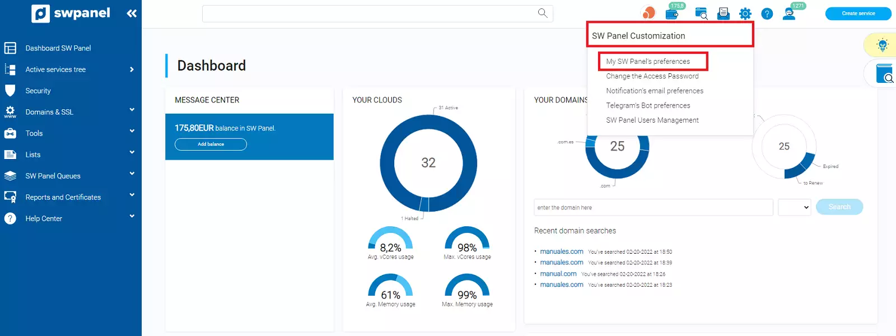Click the Add balance button
Screen dimensions: 896x336
[211, 144]
